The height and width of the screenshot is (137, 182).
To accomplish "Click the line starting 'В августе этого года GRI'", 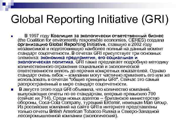I will [x=85, y=90].
